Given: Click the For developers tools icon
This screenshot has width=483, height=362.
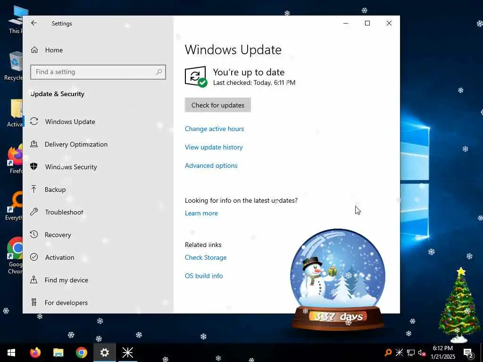Looking at the screenshot, I should pos(34,302).
